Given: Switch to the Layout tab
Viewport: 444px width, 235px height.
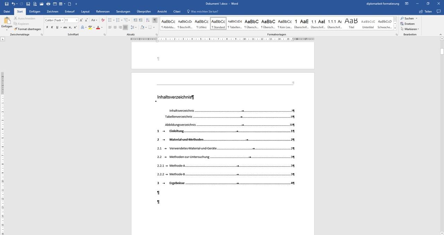Looking at the screenshot, I should point(85,11).
